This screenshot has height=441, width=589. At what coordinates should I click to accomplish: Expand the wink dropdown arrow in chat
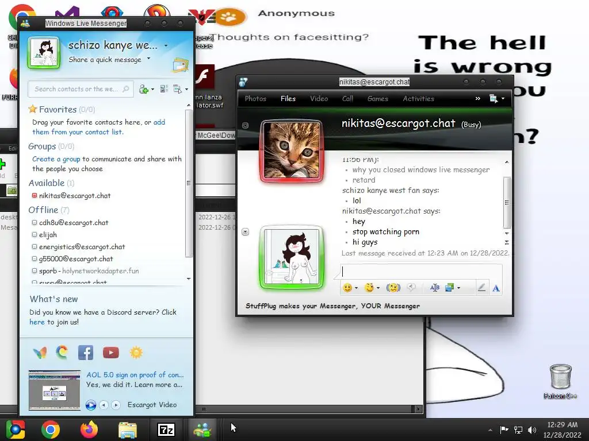point(378,288)
